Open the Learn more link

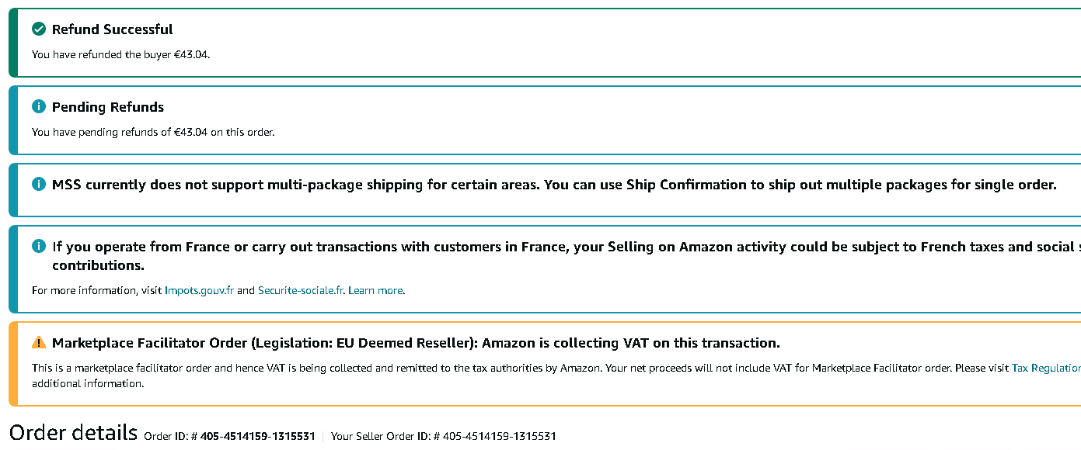tap(375, 291)
